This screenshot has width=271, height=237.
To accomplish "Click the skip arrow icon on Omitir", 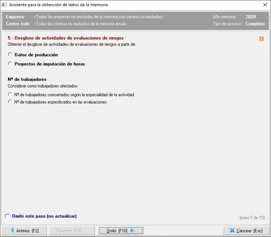I will [x=132, y=231].
